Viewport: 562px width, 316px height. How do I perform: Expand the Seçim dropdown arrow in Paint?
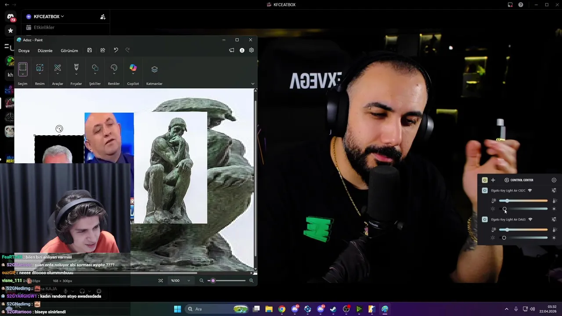pyautogui.click(x=22, y=75)
